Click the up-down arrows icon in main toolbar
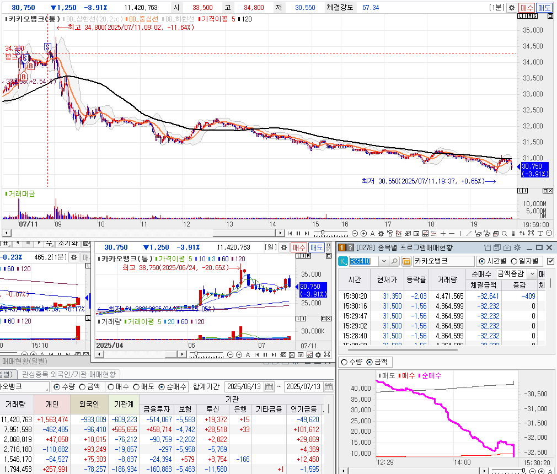557x474 pixels. [522, 233]
